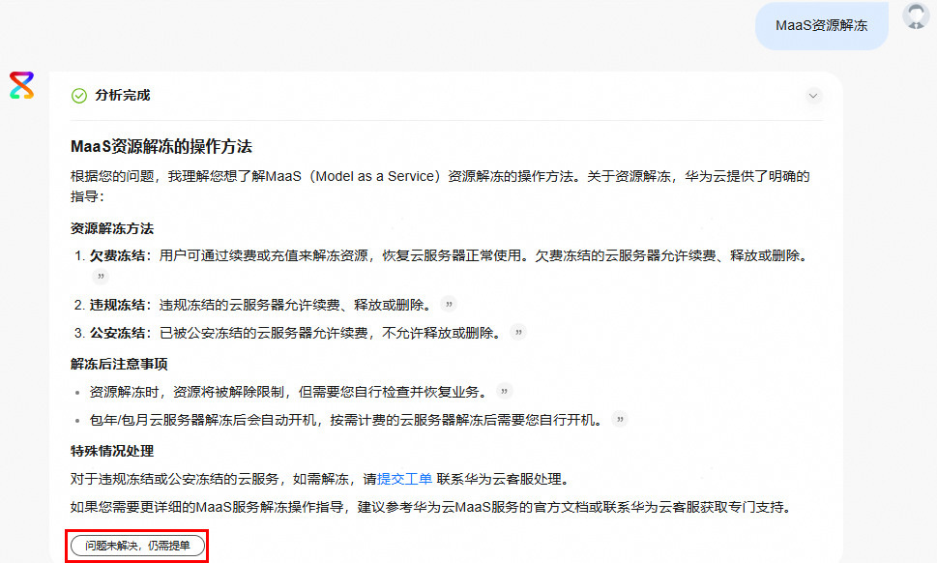Viewport: 937px width, 563px height.
Task: Open citation icon after 自行检查并恢复业务 bullet
Action: 504,392
